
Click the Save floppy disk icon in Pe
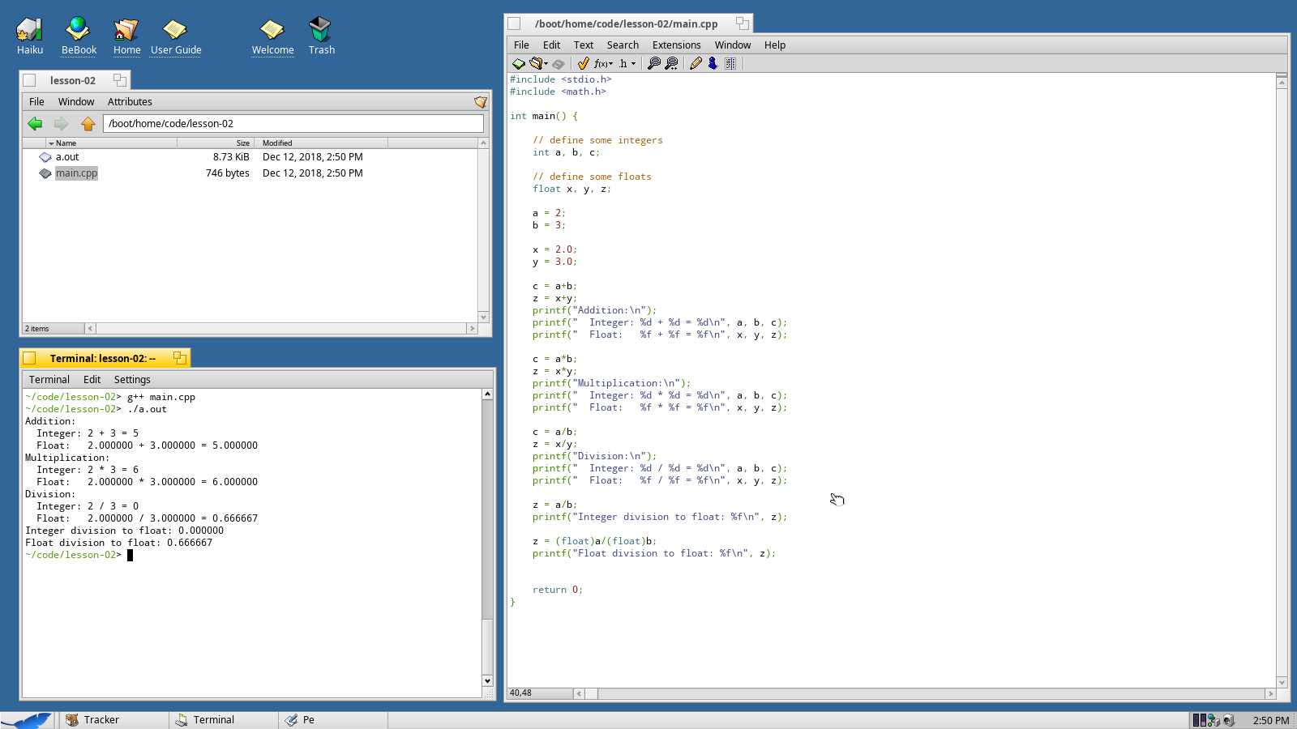click(559, 63)
